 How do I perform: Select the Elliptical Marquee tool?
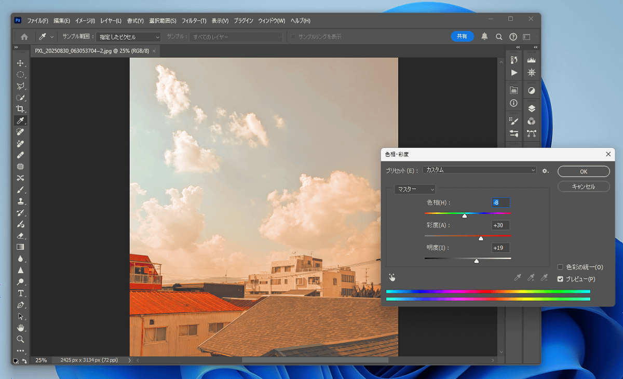point(21,74)
